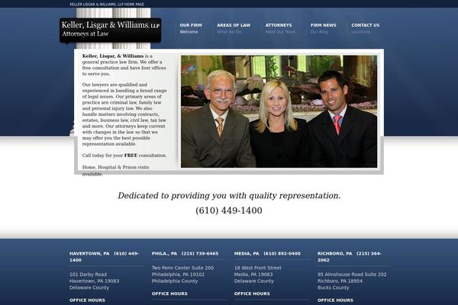Click Office Hours under Media, PA
This screenshot has width=458, height=305.
[x=252, y=294]
